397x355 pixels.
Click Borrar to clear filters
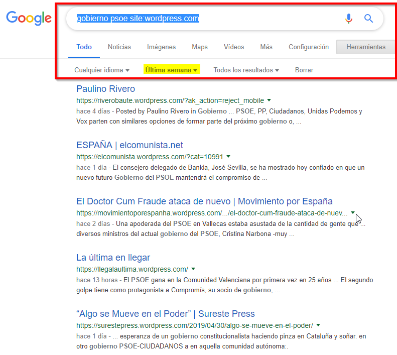click(304, 70)
